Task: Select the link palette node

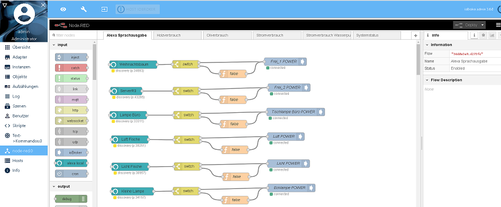Action: click(71, 89)
